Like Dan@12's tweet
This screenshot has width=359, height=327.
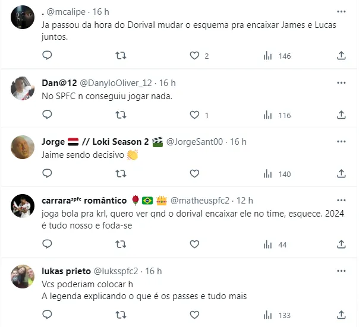pos(194,115)
